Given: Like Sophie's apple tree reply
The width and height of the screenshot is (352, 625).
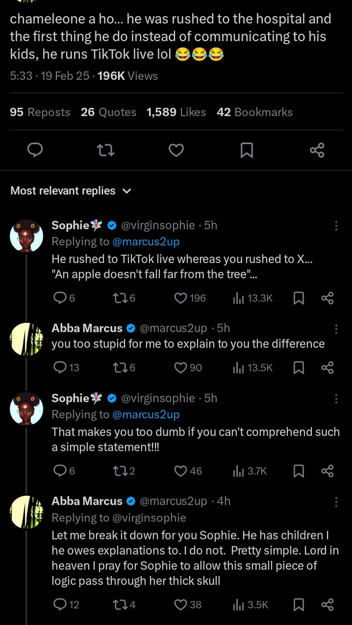Looking at the screenshot, I should click(x=180, y=298).
